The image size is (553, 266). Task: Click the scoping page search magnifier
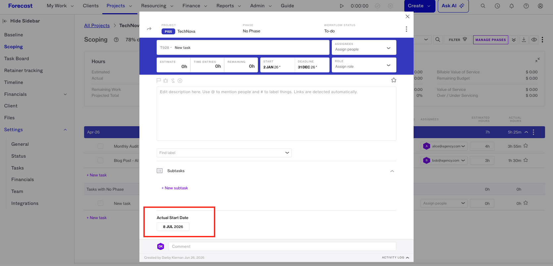click(438, 40)
